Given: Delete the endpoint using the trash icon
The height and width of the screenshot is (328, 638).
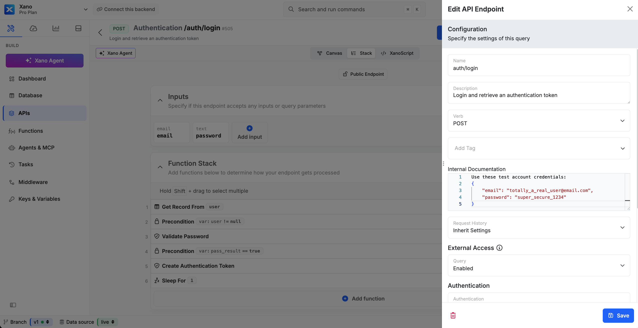Looking at the screenshot, I should pos(453,315).
